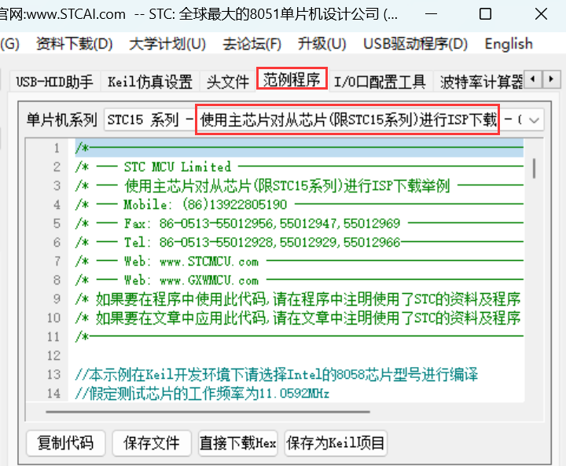Click line 14 11.0592MHz comment

pyautogui.click(x=202, y=394)
